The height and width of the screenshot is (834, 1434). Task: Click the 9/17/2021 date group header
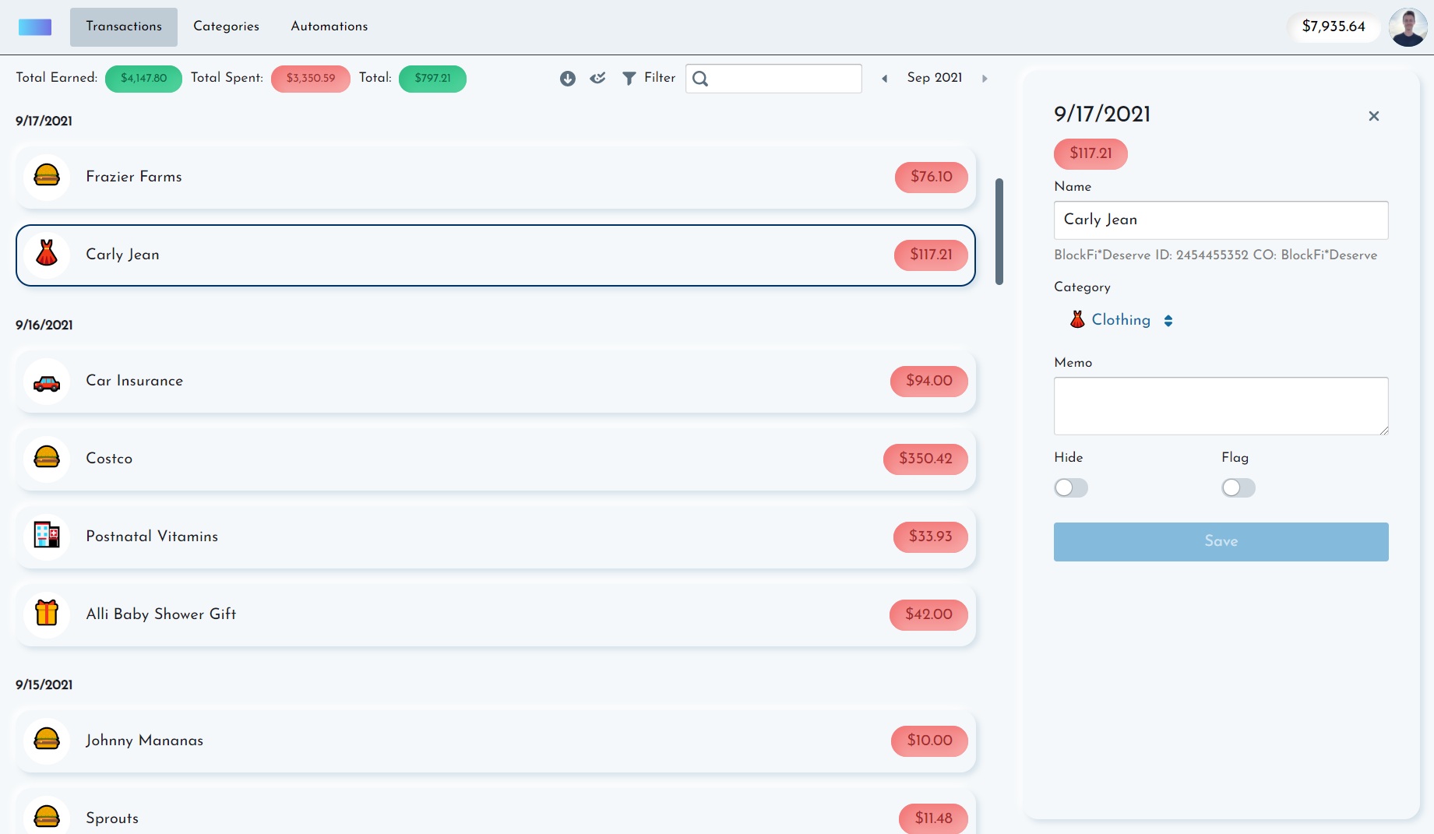pyautogui.click(x=44, y=121)
